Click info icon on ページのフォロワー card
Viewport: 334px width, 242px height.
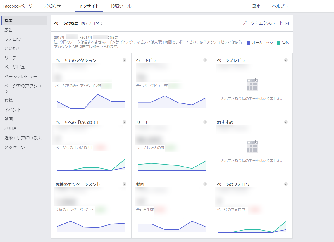tap(286, 184)
